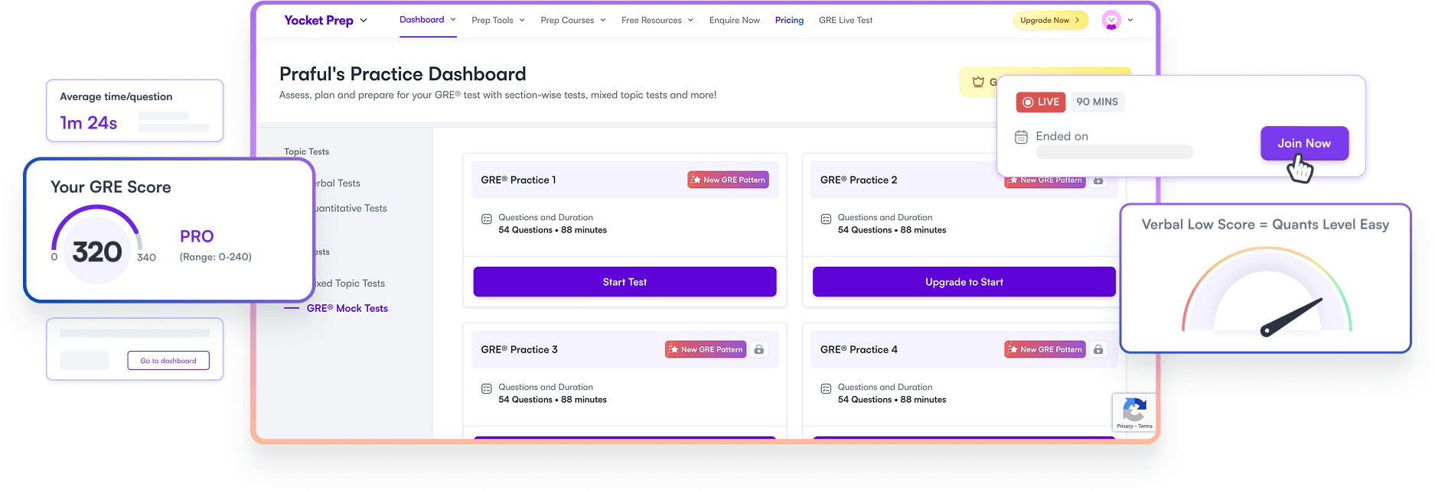Open the reCAPTCHA Terms link

tap(1146, 427)
